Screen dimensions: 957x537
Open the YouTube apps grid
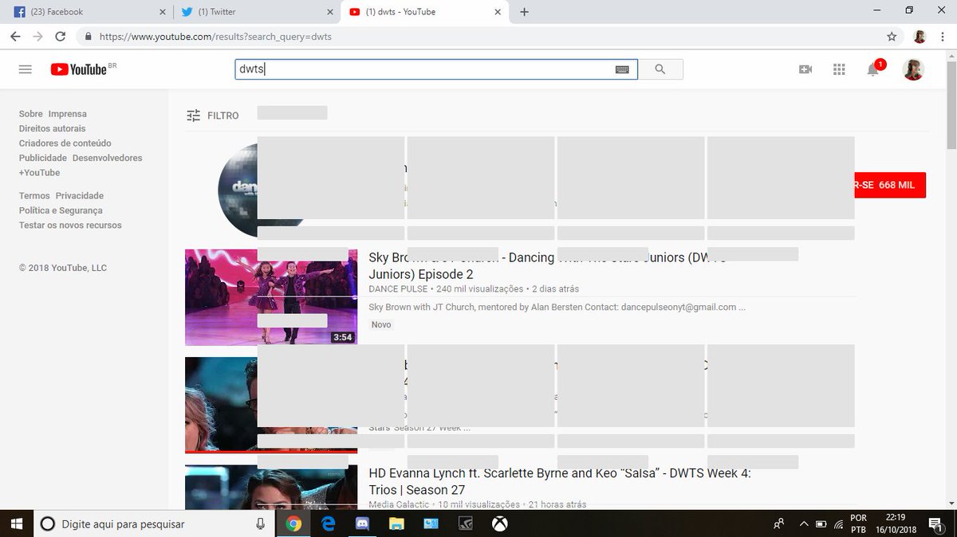[x=839, y=69]
